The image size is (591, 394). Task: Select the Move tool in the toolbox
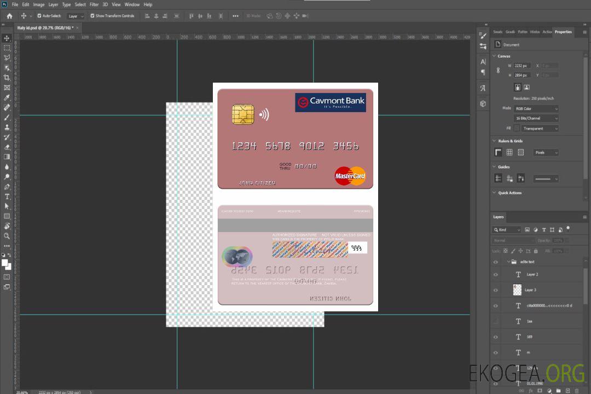pos(7,38)
